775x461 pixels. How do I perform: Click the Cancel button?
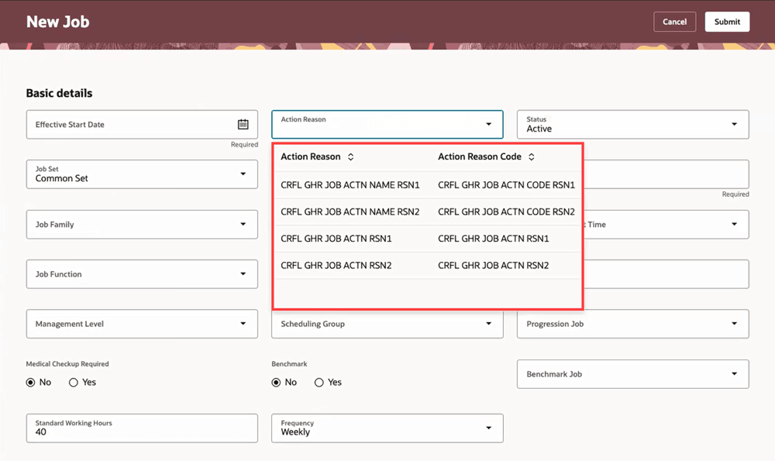(x=674, y=21)
